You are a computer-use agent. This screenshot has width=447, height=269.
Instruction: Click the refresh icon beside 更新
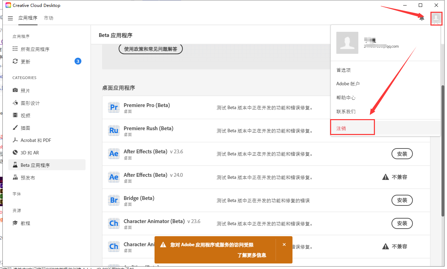(15, 61)
